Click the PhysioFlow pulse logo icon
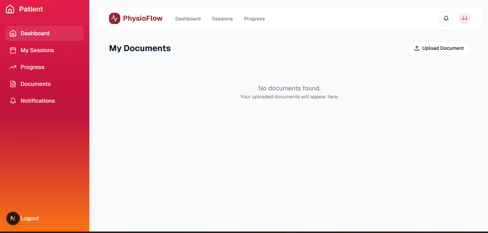Viewport: 488px width, 233px height. (115, 18)
